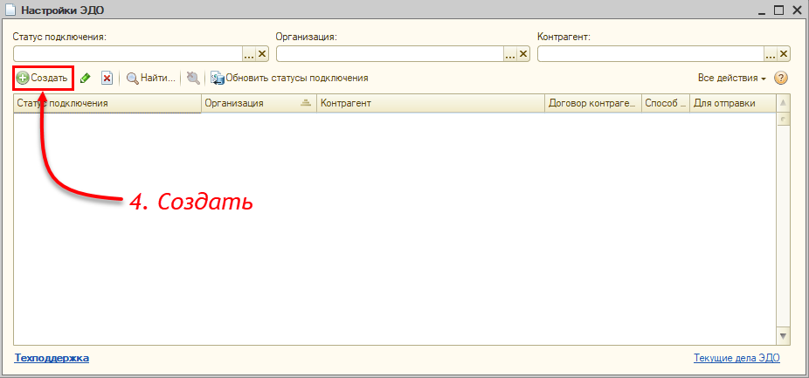
Task: Click the Организация filter input field
Action: [390, 53]
